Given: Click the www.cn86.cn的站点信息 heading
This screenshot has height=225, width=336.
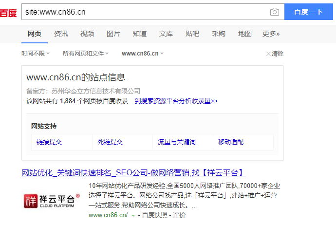Looking at the screenshot, I should coord(75,77).
